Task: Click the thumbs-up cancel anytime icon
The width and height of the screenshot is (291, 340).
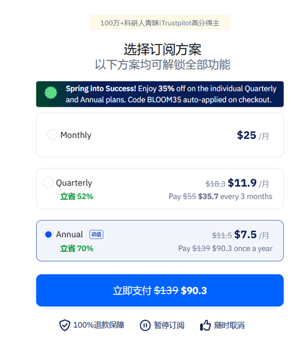Action: click(x=205, y=325)
